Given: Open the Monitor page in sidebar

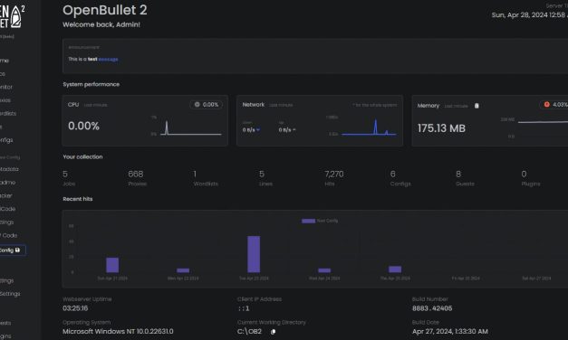Looking at the screenshot, I should coord(6,87).
